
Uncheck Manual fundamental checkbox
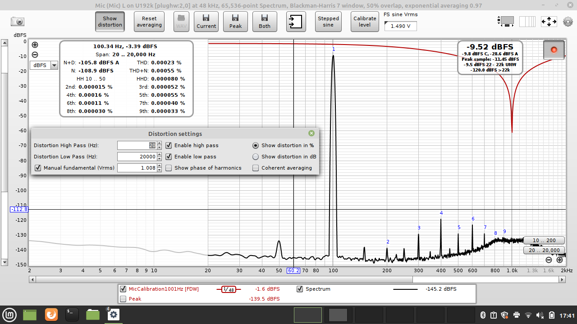pyautogui.click(x=38, y=168)
